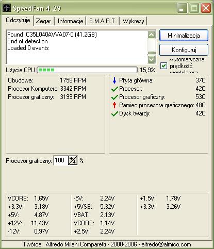Click the log scrollbar down arrow
Screen dimensions: 214x249
click(152, 59)
